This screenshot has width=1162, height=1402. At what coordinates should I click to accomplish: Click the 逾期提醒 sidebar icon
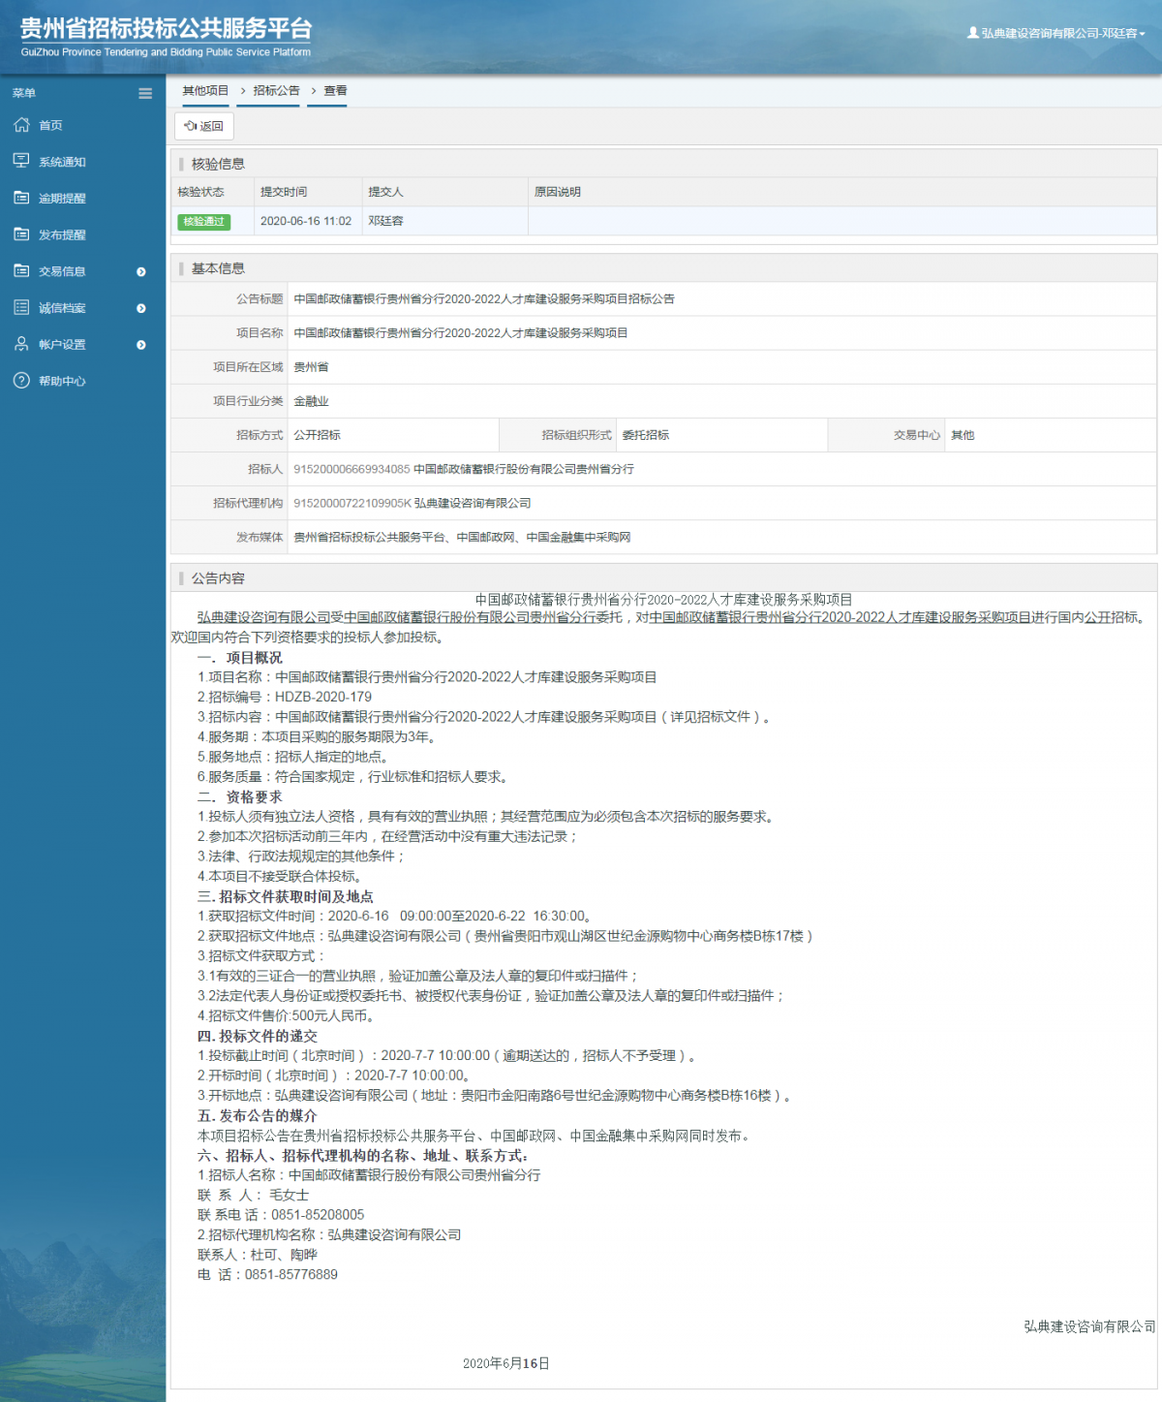(21, 198)
